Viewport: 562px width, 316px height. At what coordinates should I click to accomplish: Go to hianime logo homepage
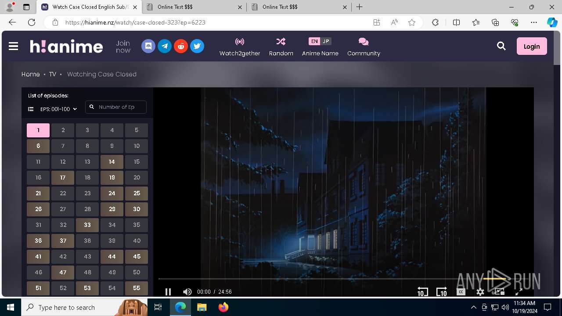pyautogui.click(x=66, y=46)
